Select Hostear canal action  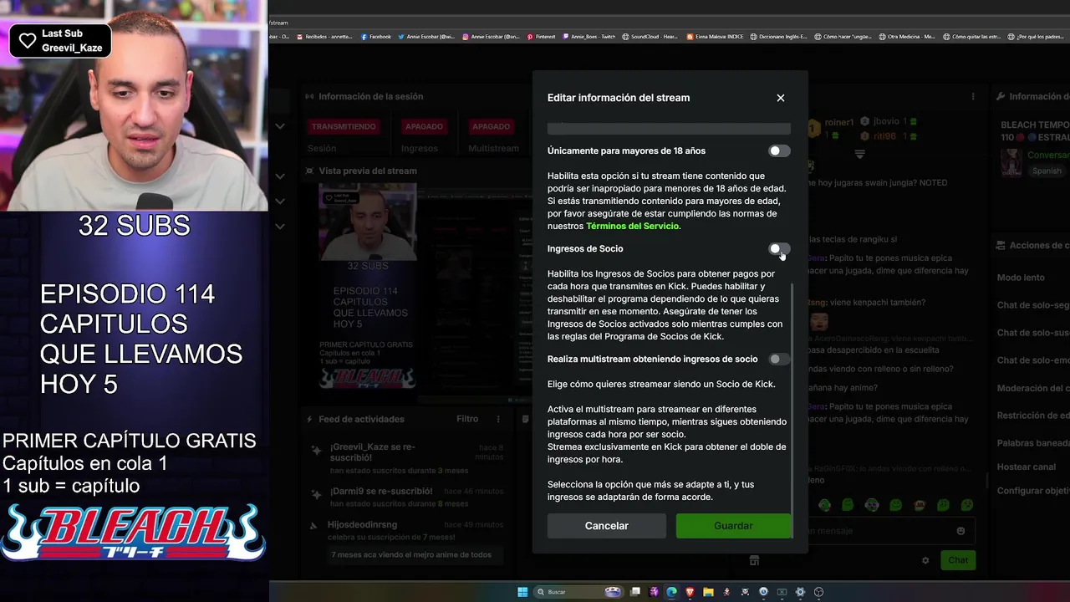tap(1026, 467)
